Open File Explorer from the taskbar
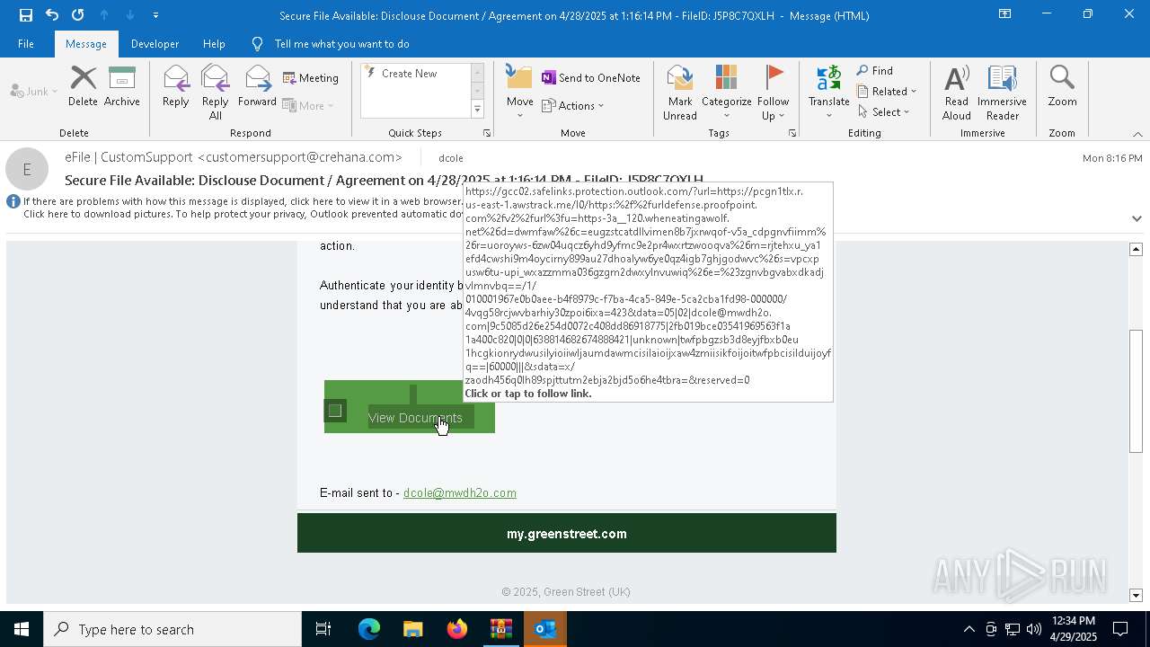This screenshot has height=647, width=1150. pyautogui.click(x=413, y=629)
